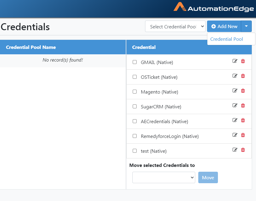This screenshot has height=201, width=256.
Task: Click the OSTicket (Native) label
Action: (159, 77)
